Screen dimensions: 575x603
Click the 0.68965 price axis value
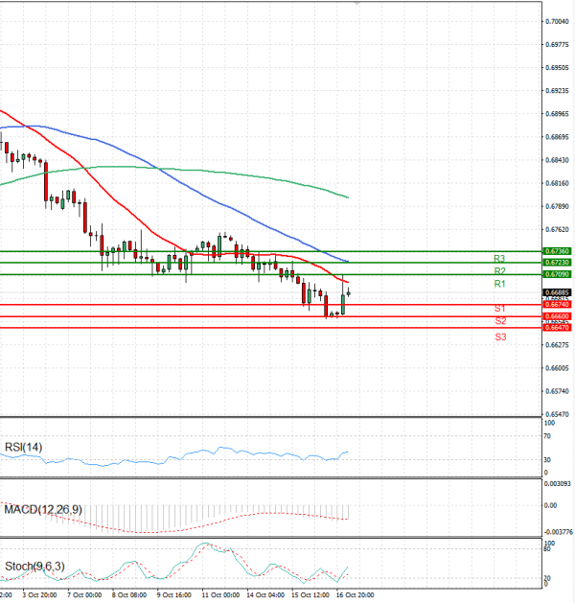(557, 114)
